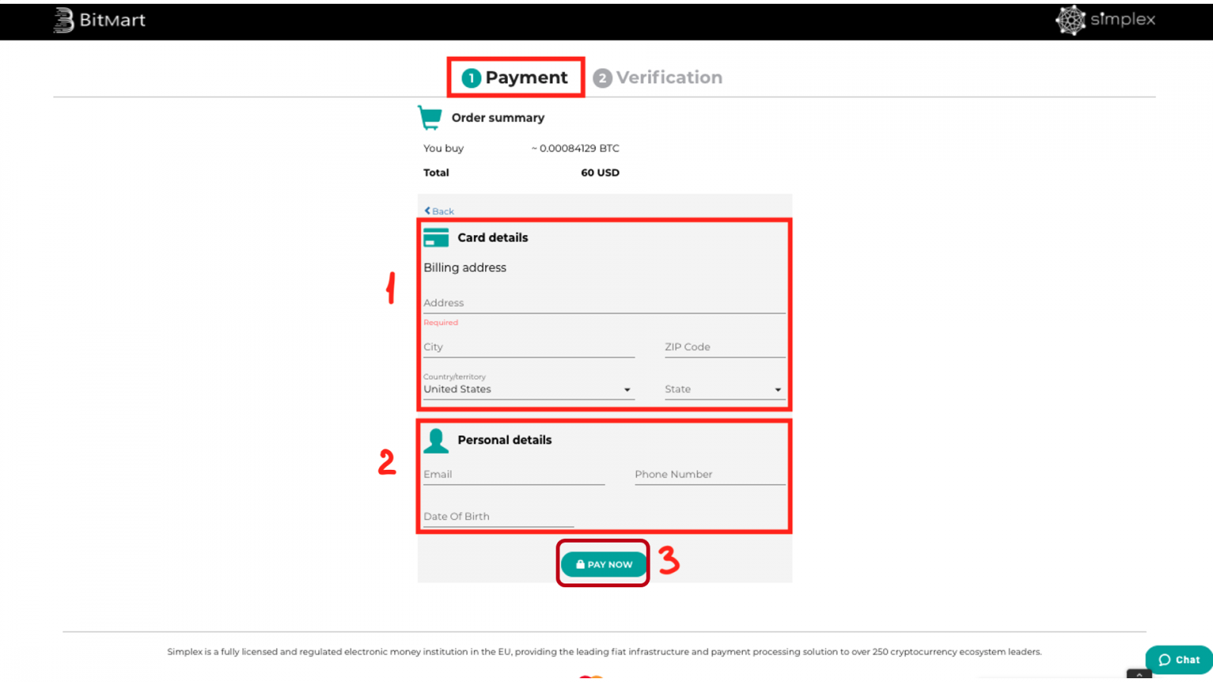
Task: Click the step 1 circle icon
Action: click(x=472, y=78)
